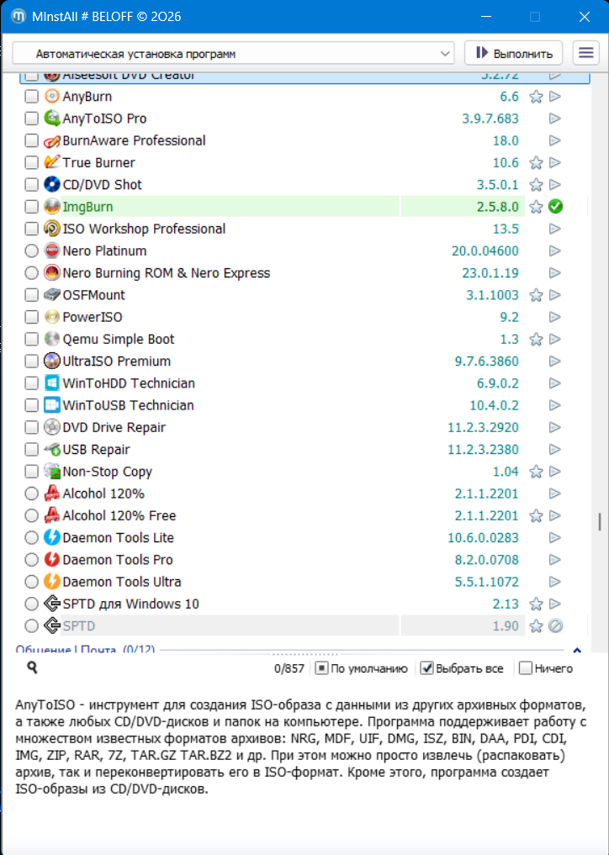Click the Non-Stop Copy entry name
The image size is (609, 855).
pyautogui.click(x=108, y=472)
